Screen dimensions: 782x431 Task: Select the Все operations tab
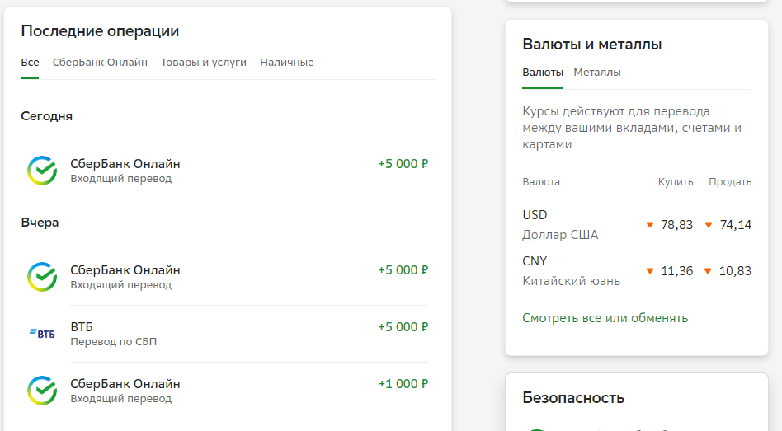[30, 63]
